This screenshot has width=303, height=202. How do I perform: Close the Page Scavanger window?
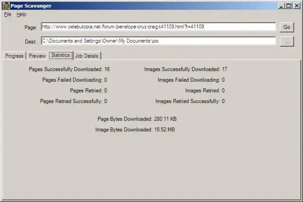point(296,6)
